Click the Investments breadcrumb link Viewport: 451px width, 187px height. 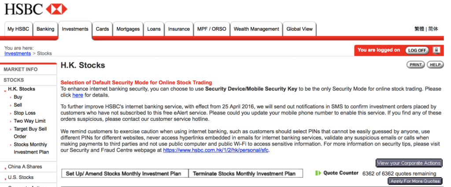18,54
